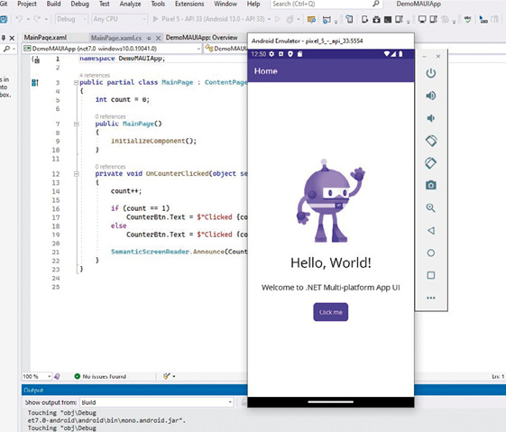
Task: Raise the volume in the emulator sidebar
Action: click(x=431, y=96)
